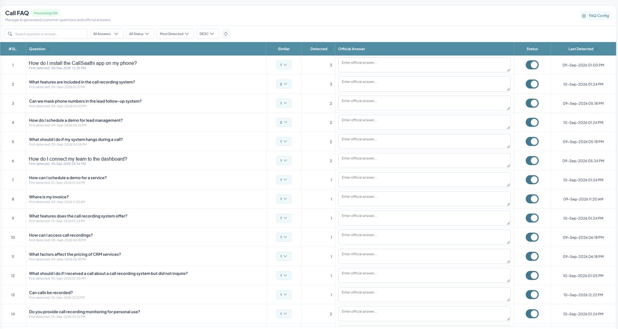
Task: Click official answer field for CRM pricing question
Action: pyautogui.click(x=424, y=256)
